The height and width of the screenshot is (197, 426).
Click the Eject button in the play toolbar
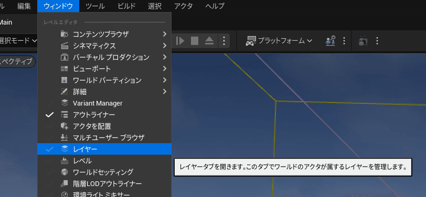[x=209, y=41]
